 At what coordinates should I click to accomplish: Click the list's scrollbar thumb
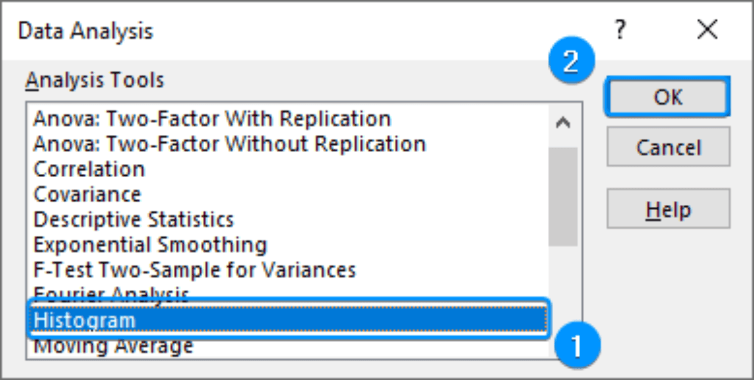click(563, 196)
